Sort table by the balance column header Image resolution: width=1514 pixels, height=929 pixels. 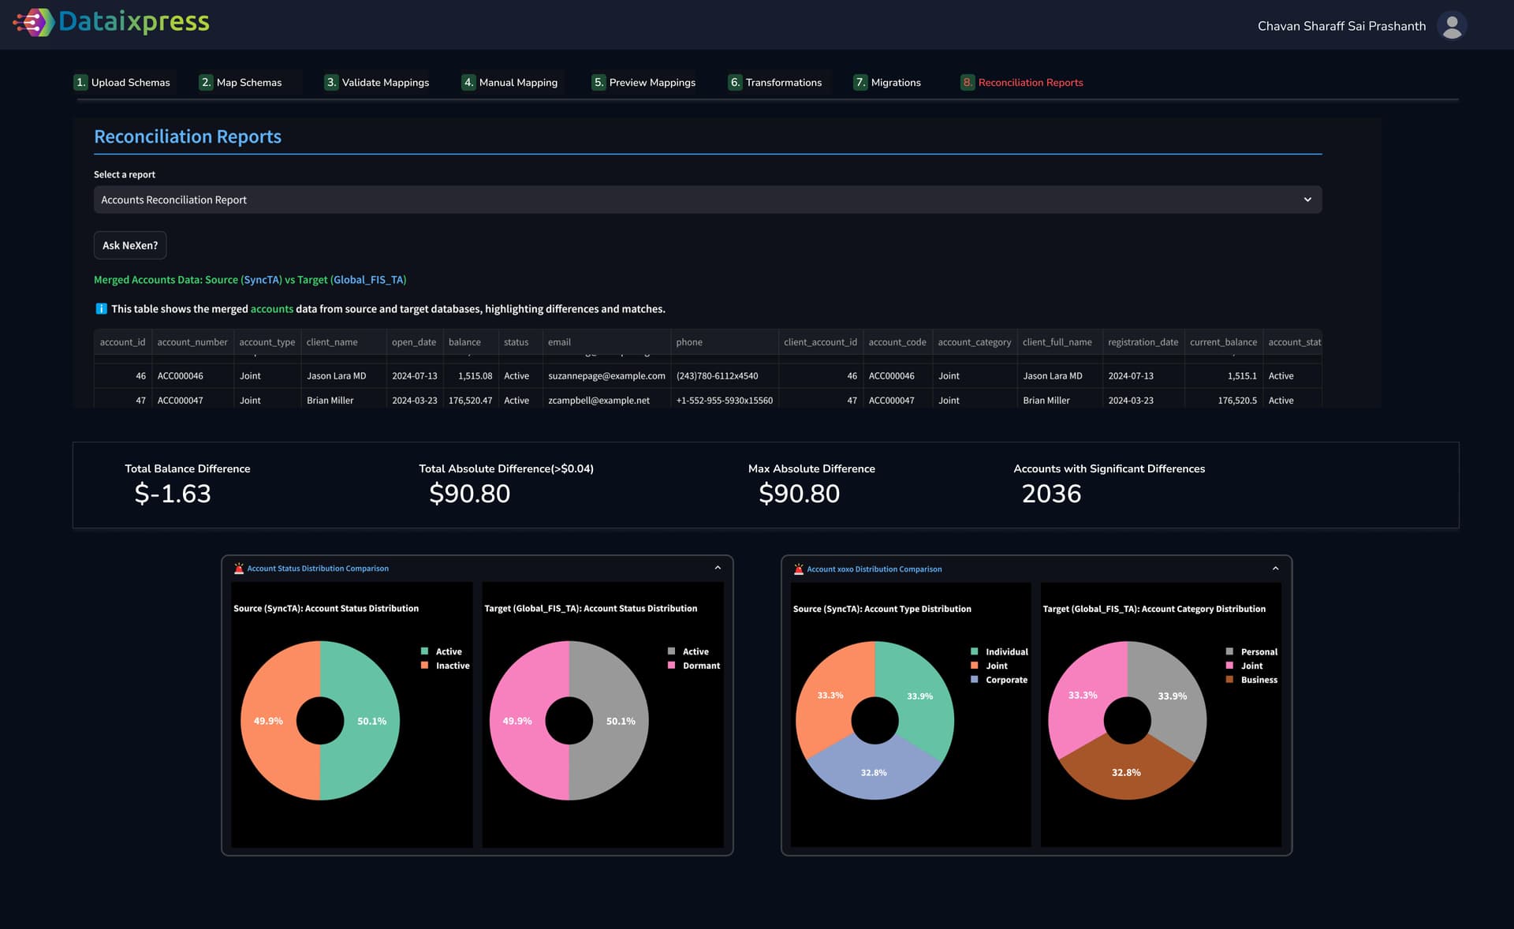pyautogui.click(x=464, y=342)
